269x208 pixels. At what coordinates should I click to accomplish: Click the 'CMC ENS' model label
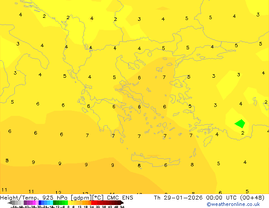coord(120,198)
